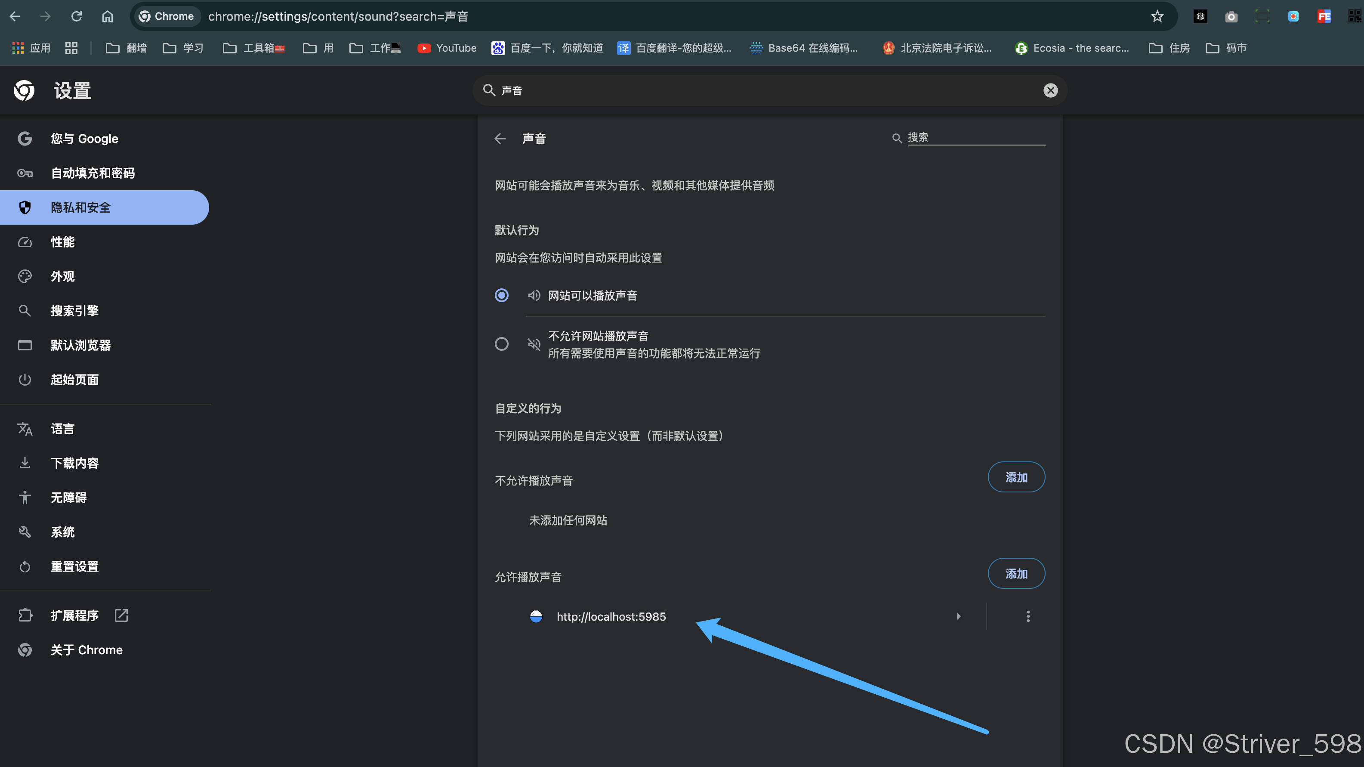Open the 工具箱 bookmark folder
1364x767 pixels.
[x=253, y=48]
